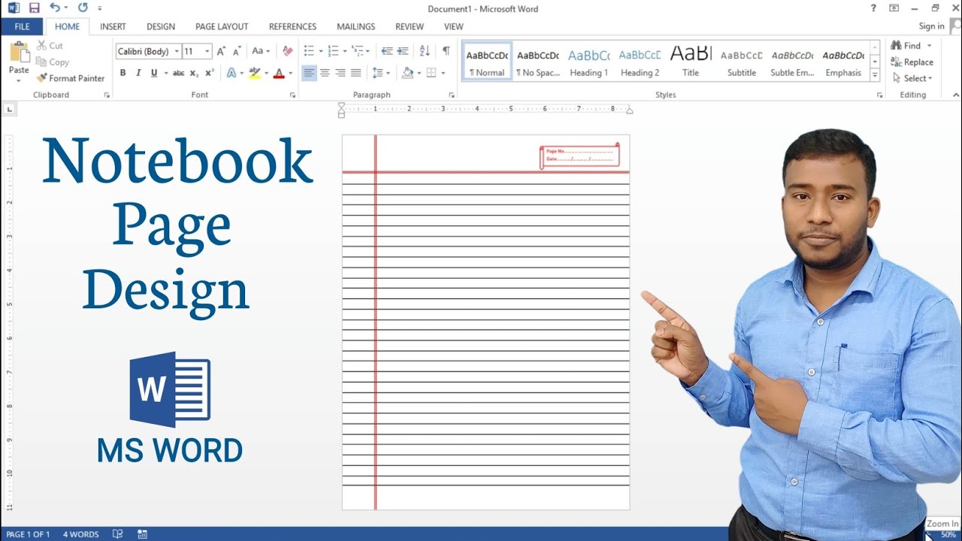Switch to the REFERENCES tab

coord(292,26)
